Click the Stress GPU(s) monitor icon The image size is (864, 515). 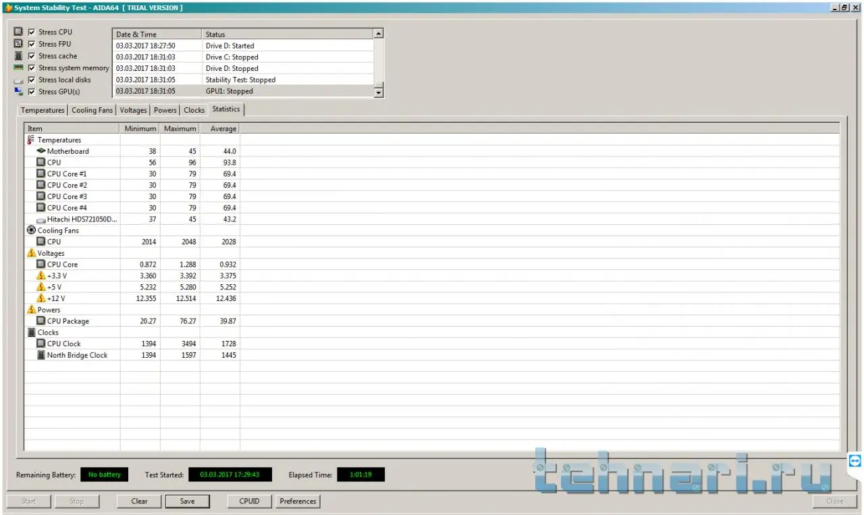click(18, 91)
